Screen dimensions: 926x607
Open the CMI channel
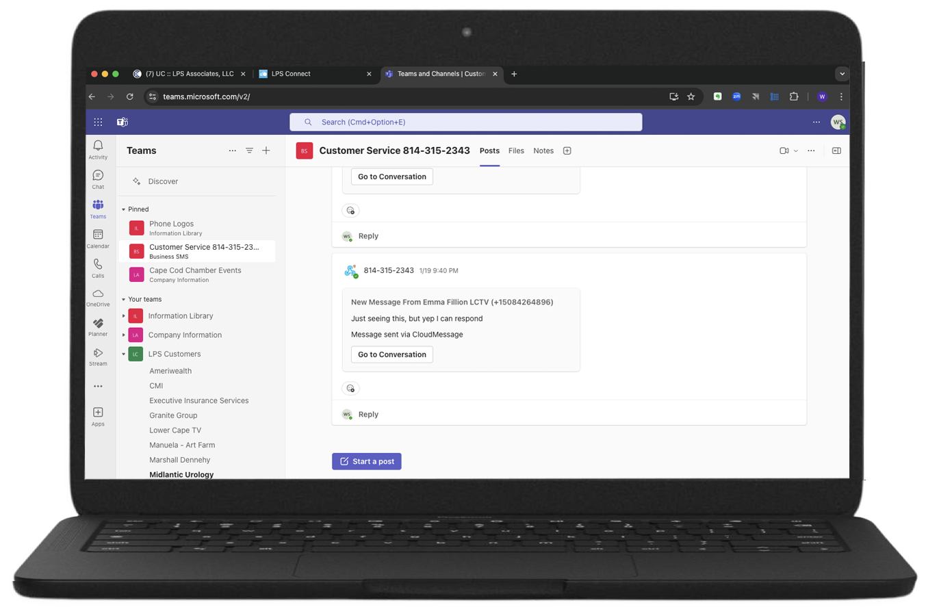pyautogui.click(x=156, y=386)
